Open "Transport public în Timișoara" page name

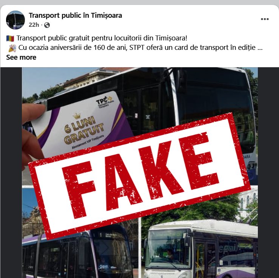coord(76,15)
